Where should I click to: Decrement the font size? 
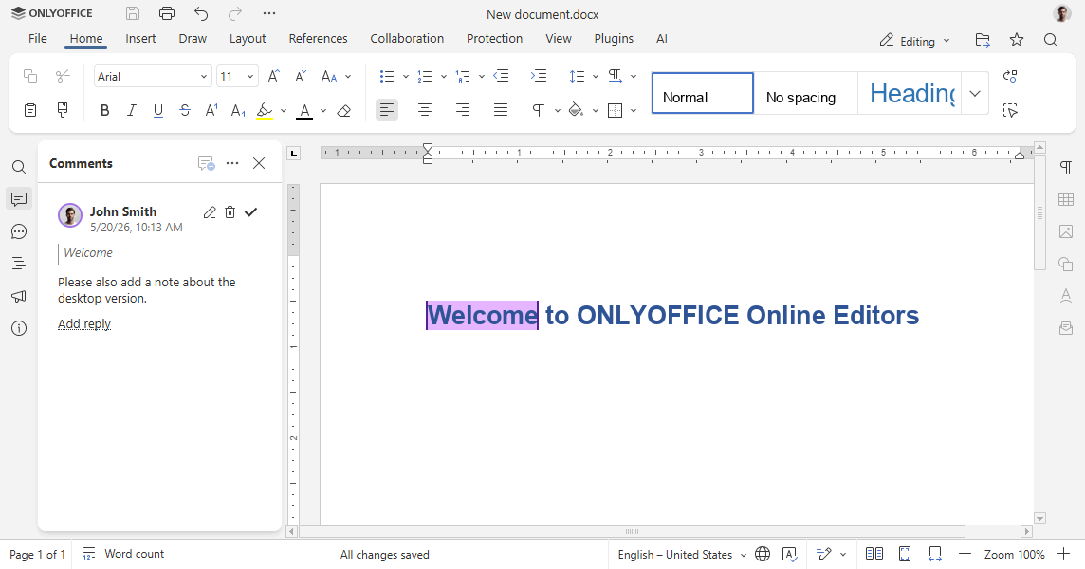[301, 76]
